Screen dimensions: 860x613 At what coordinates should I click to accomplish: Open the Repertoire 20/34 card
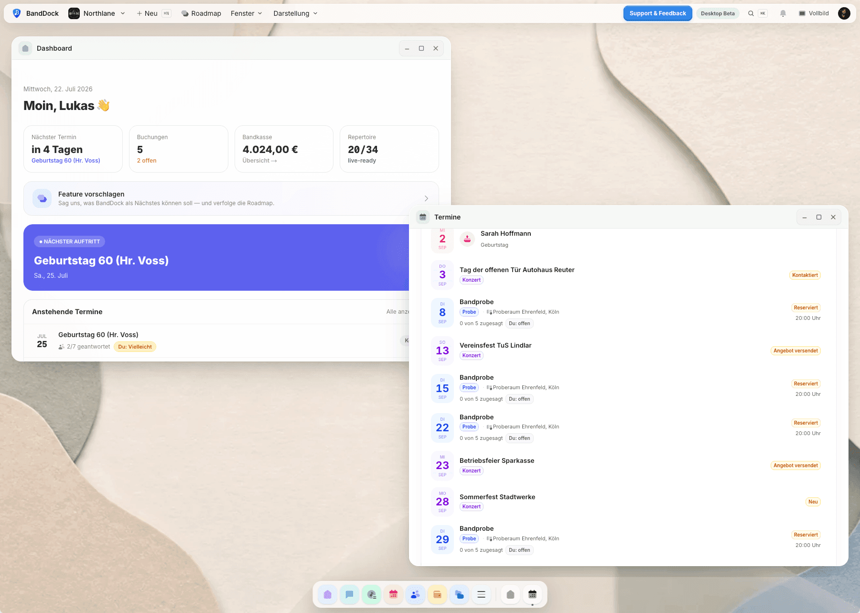[389, 149]
